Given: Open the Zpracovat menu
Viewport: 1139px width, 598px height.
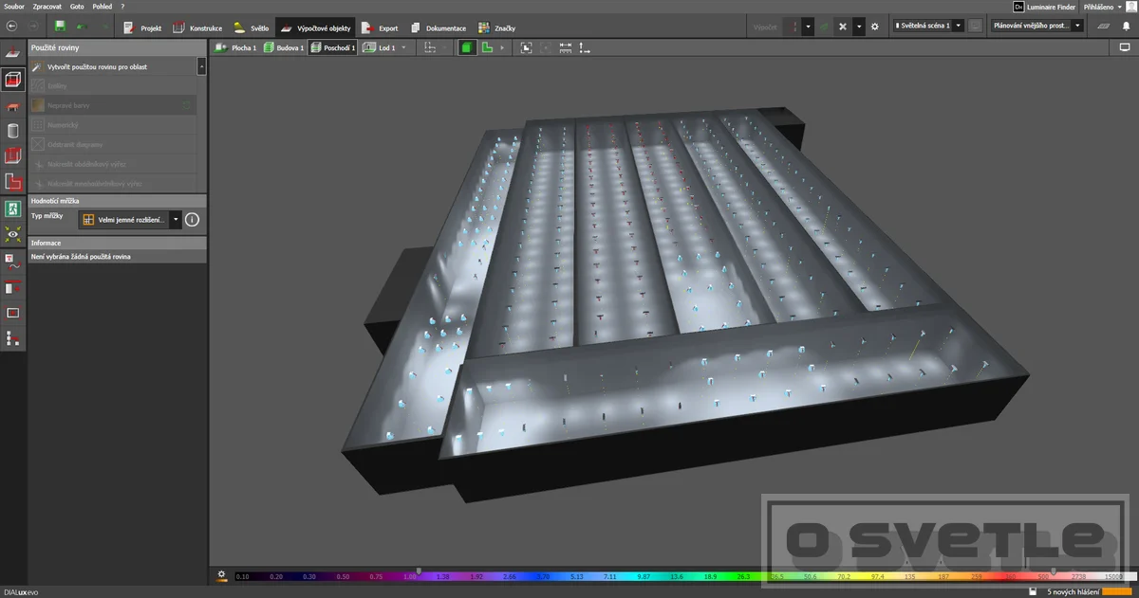Looking at the screenshot, I should (x=47, y=7).
